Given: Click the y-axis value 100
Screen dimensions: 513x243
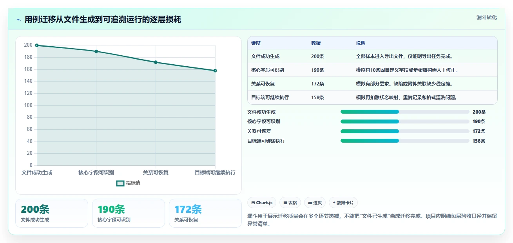Looking at the screenshot, I should [x=28, y=105].
